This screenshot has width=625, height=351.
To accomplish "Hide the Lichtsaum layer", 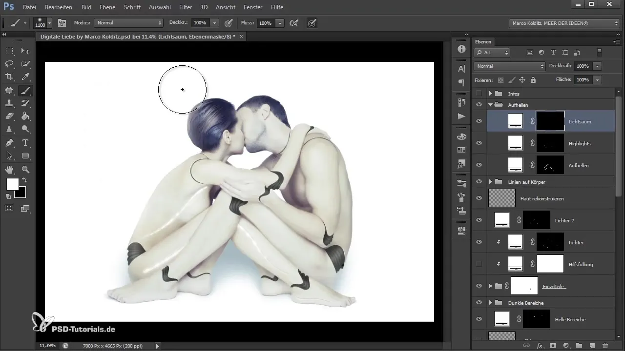I will coord(479,121).
